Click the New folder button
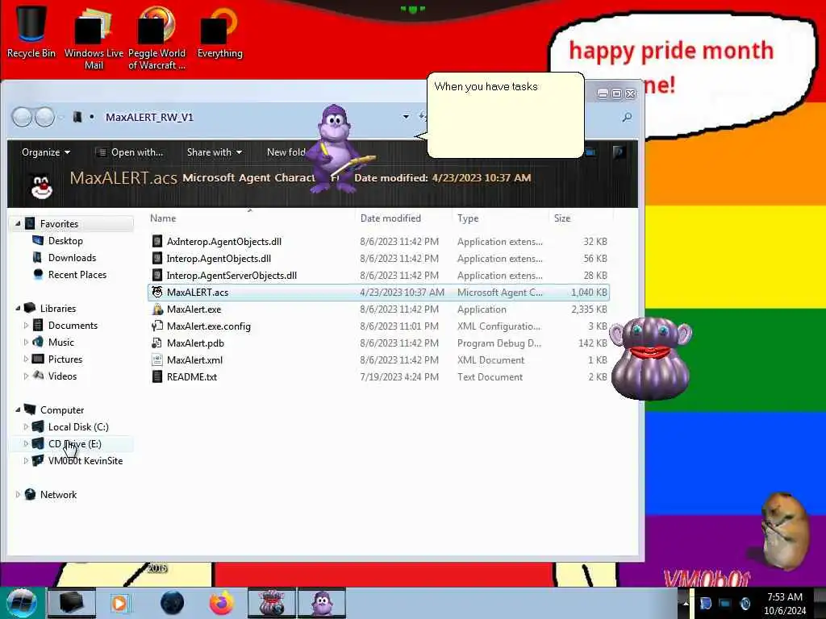826x619 pixels. pos(286,152)
